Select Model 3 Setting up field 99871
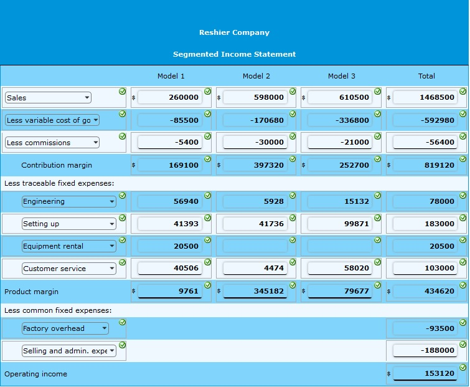The height and width of the screenshot is (387, 470). [x=340, y=224]
